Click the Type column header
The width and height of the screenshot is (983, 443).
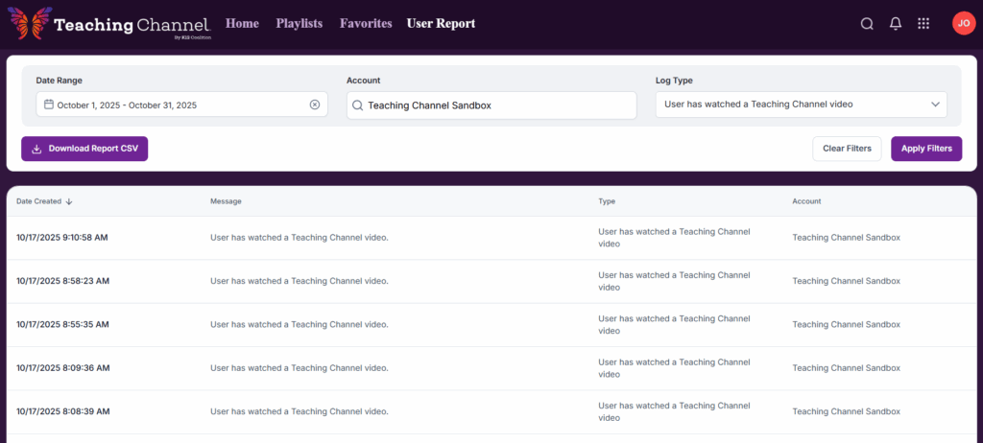(x=607, y=201)
